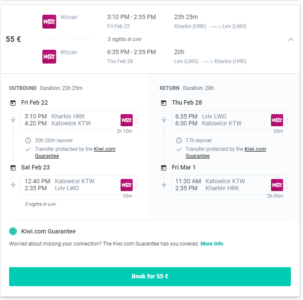Click the Wizz logo on the Kharkiv–Katowice segment

[127, 120]
